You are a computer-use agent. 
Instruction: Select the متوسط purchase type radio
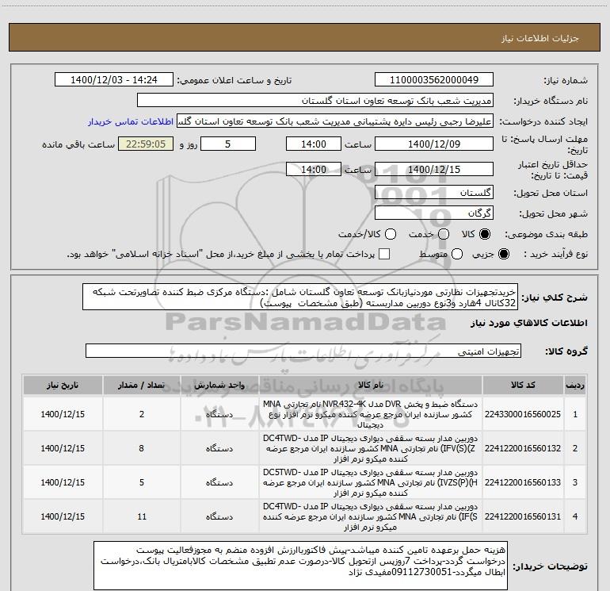point(457,254)
